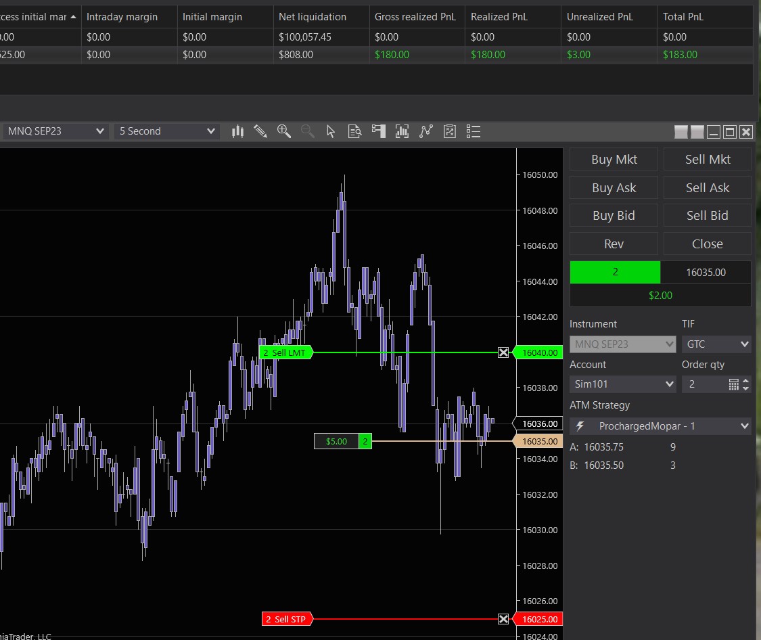Open the strategies icon
This screenshot has height=640, width=761.
tap(425, 131)
